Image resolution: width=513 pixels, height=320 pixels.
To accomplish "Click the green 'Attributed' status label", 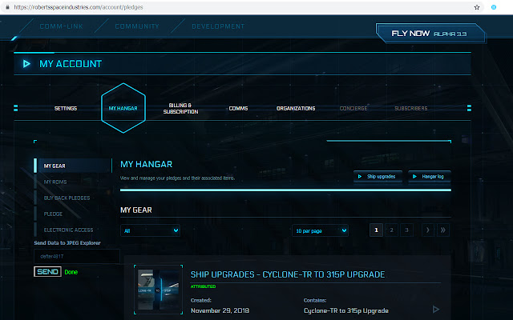I will tap(203, 286).
